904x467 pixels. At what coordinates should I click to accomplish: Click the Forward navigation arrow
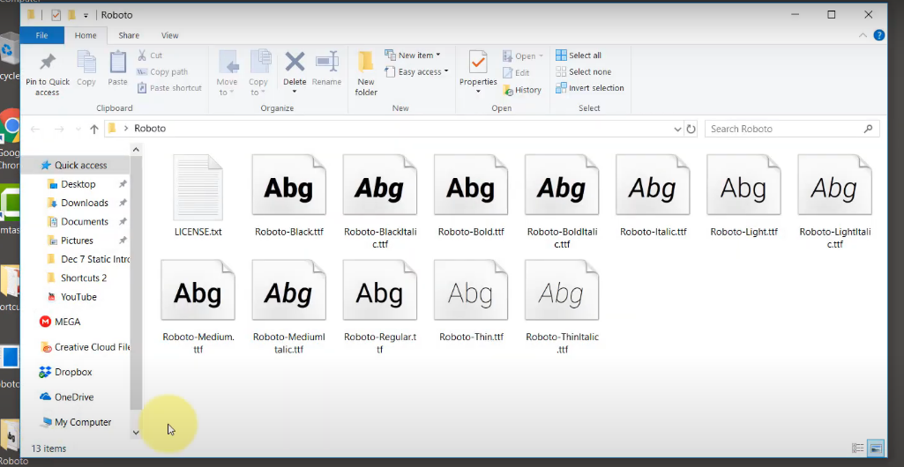click(58, 129)
